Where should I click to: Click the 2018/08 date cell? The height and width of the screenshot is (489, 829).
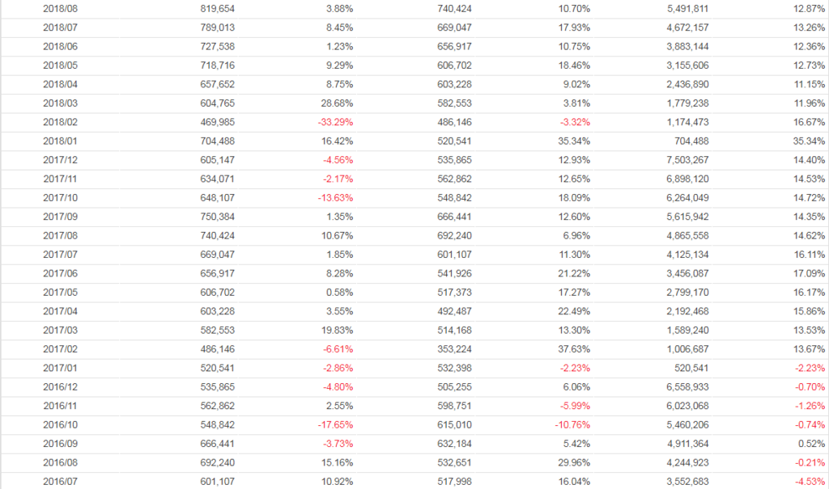click(x=60, y=9)
